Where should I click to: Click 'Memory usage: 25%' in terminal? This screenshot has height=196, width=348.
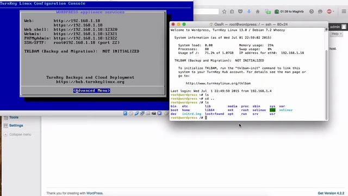pyautogui.click(x=256, y=45)
